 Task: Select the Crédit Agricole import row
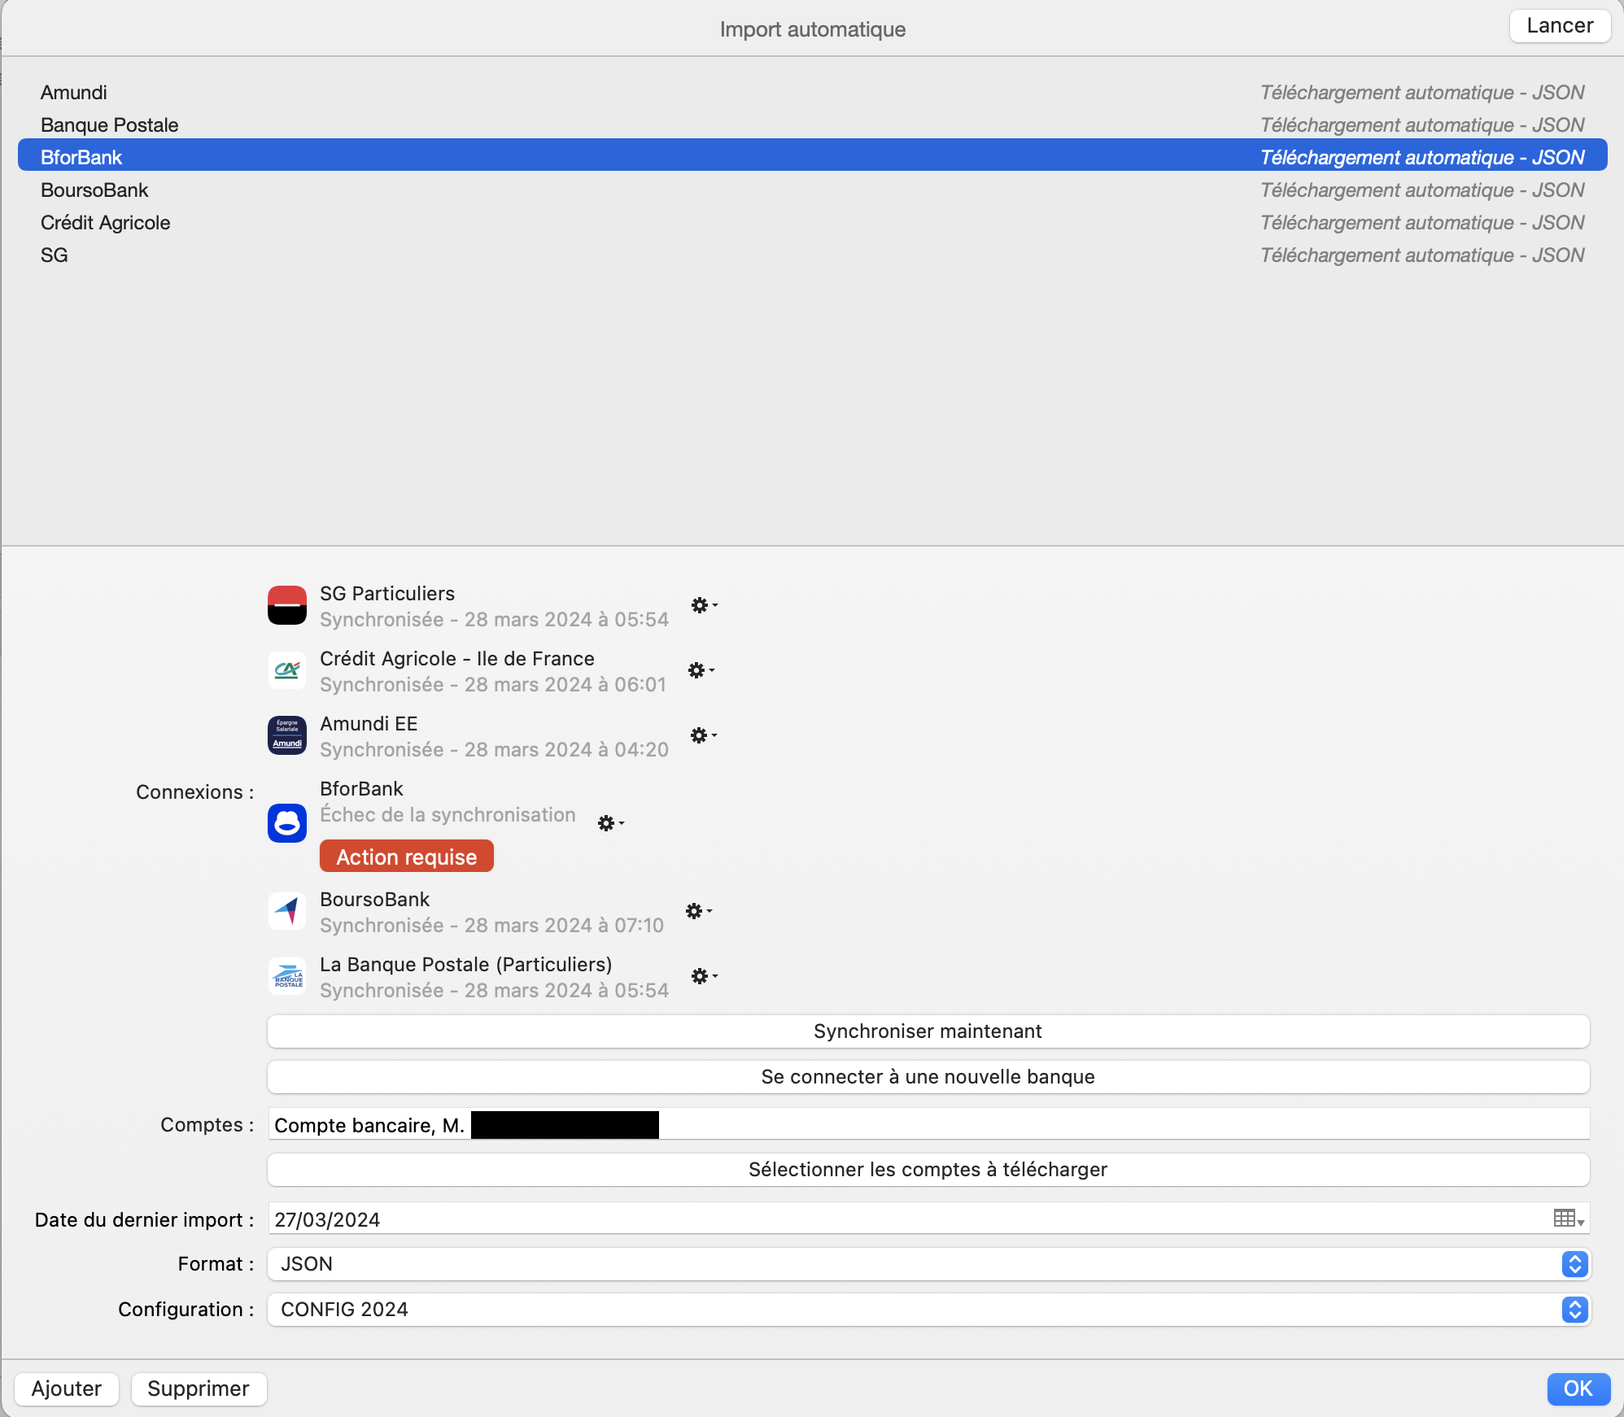tap(812, 223)
